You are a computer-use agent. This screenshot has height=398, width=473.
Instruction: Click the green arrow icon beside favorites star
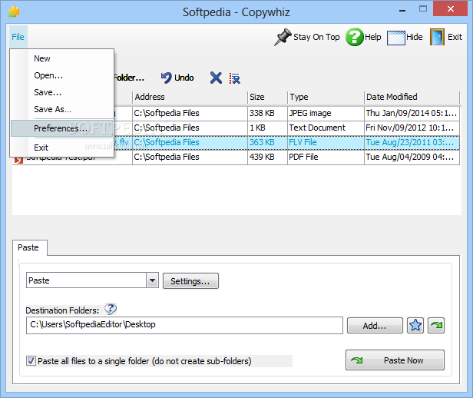click(x=436, y=325)
